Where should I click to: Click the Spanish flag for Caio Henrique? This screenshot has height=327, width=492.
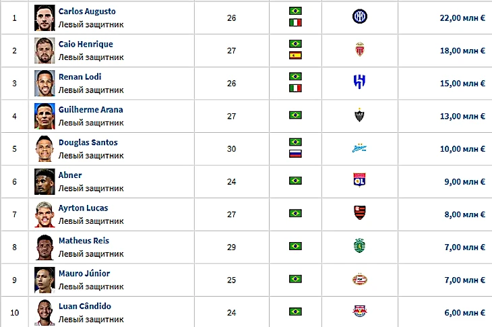[x=295, y=55]
